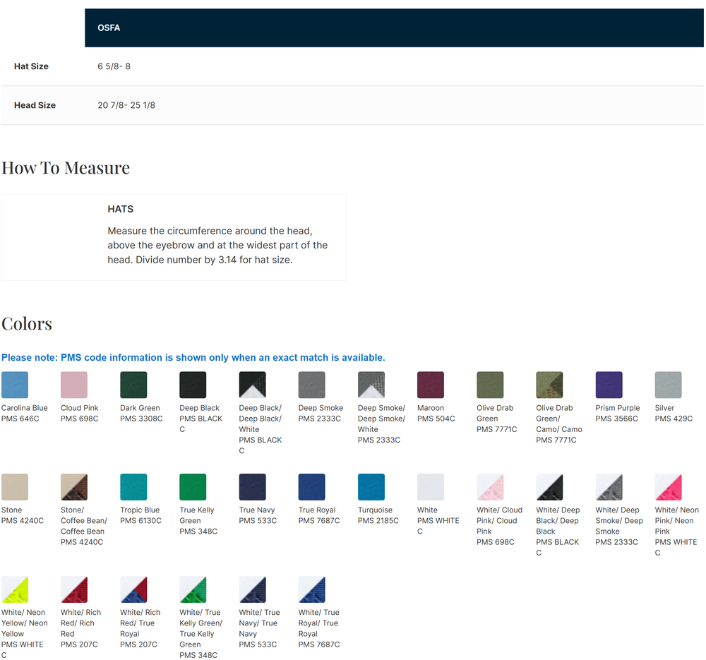This screenshot has height=660, width=706.
Task: Choose the Stone/ Coffee Bean swatch
Action: coord(74,487)
